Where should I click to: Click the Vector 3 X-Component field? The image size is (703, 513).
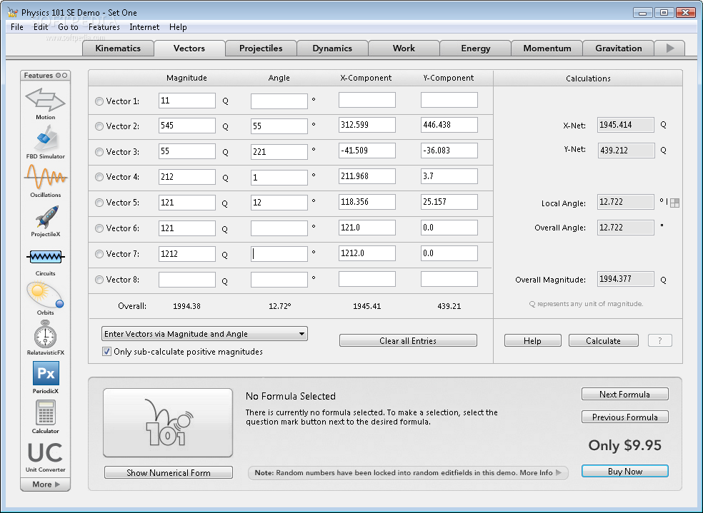tap(367, 151)
